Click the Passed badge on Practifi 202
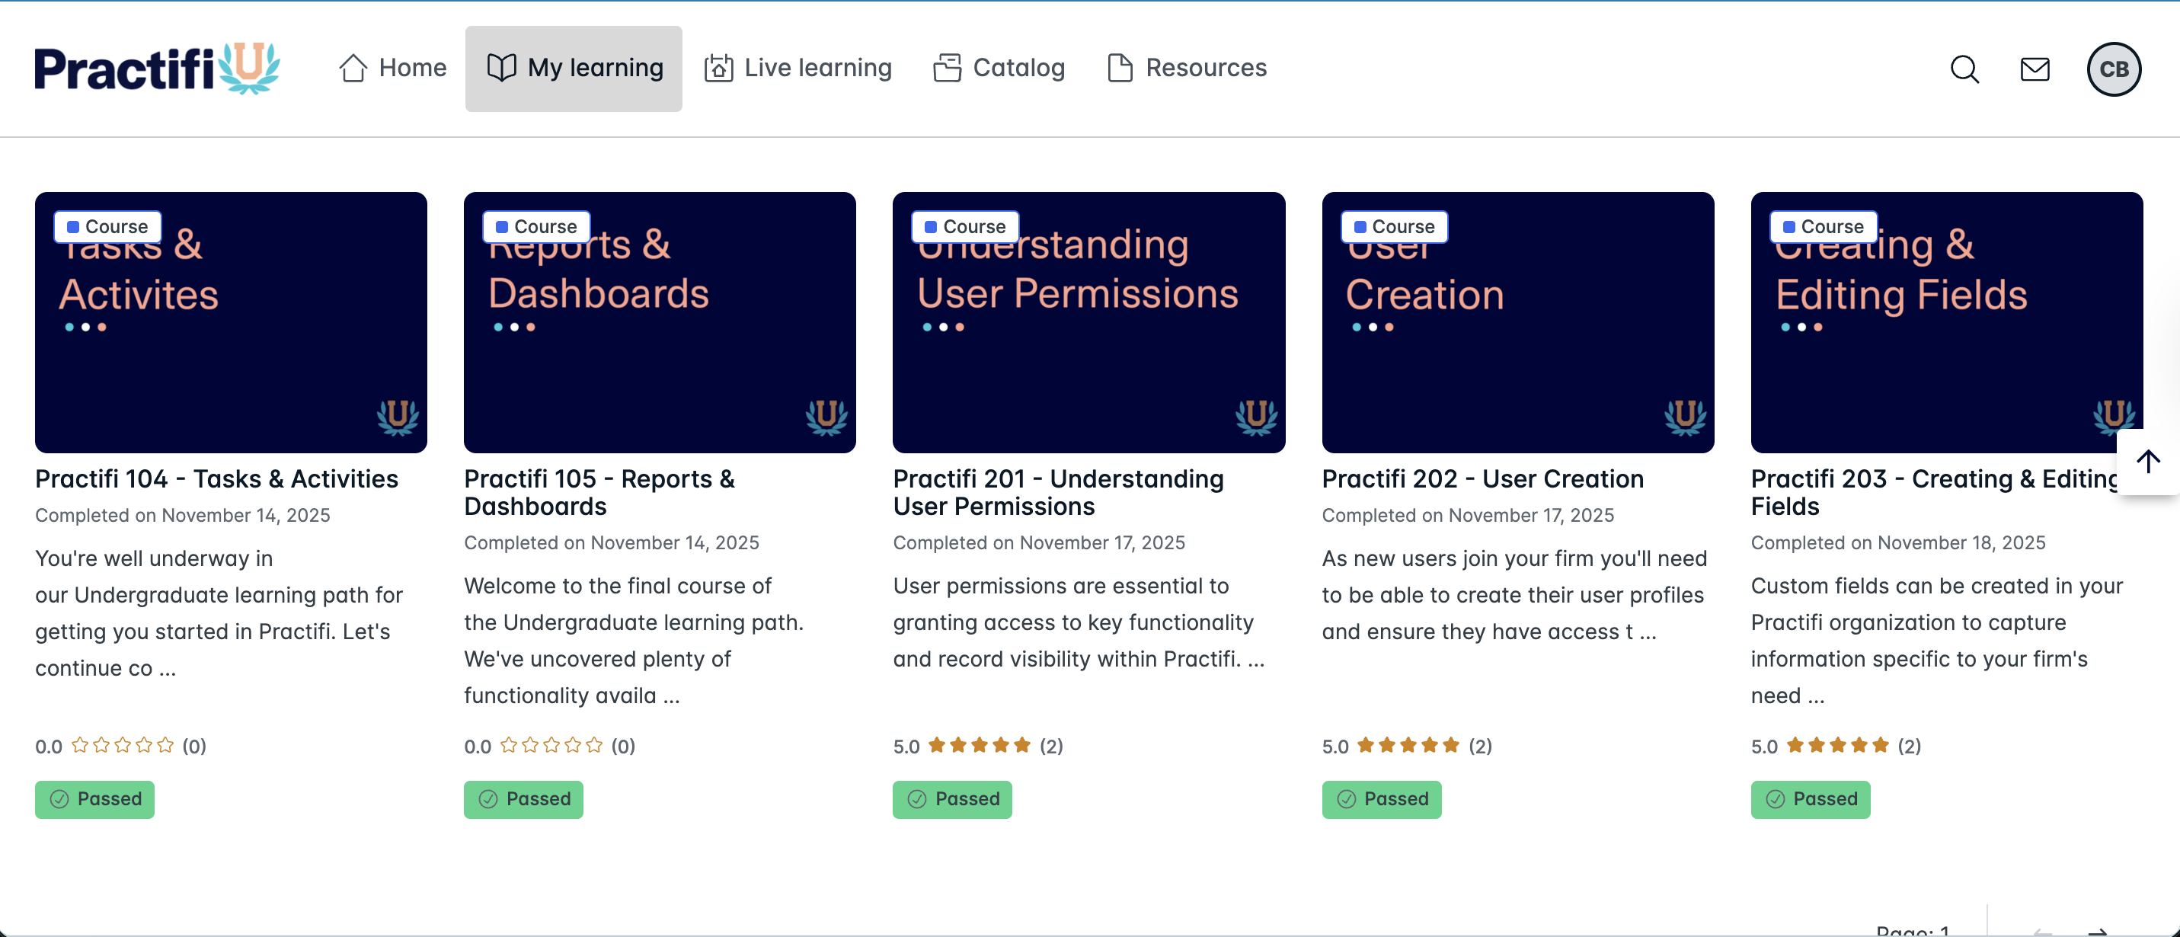2180x937 pixels. pyautogui.click(x=1382, y=799)
